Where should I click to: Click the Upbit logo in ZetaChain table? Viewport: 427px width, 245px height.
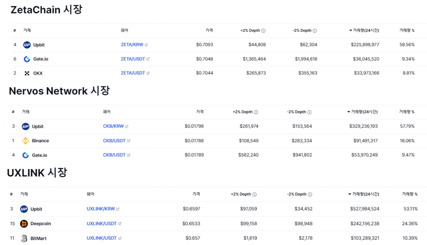pyautogui.click(x=27, y=45)
